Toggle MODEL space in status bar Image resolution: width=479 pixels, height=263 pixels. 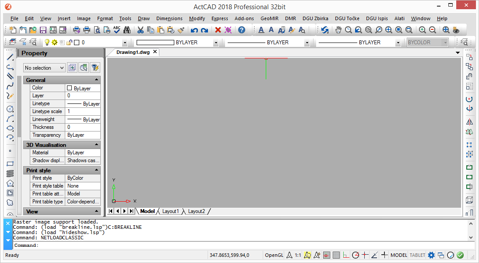click(x=399, y=255)
